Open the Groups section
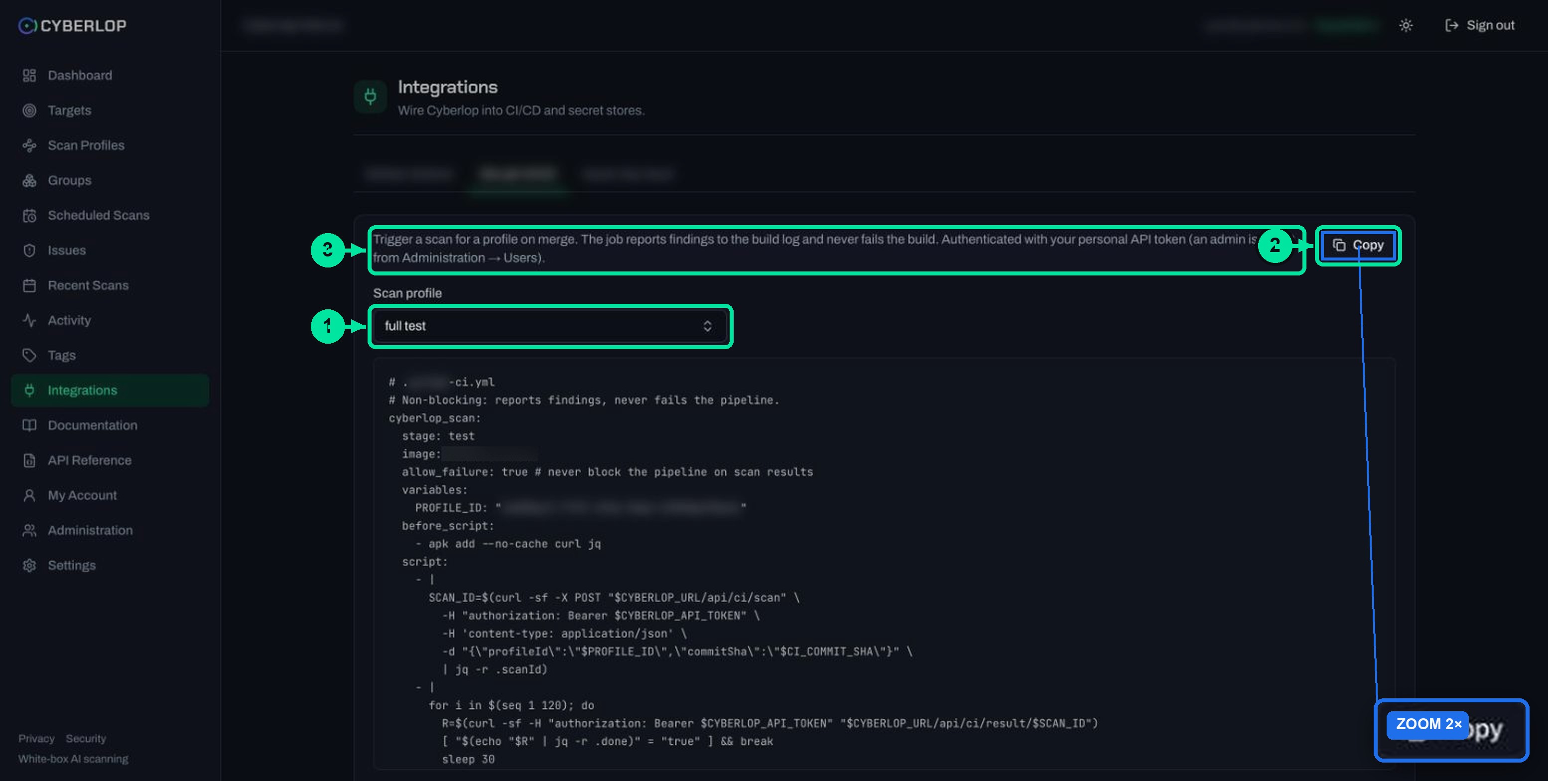Image resolution: width=1548 pixels, height=781 pixels. tap(110, 180)
